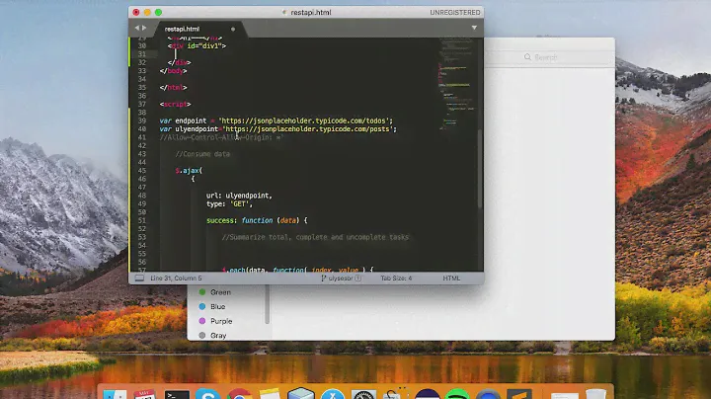Open Finder from the dock

tap(113, 394)
